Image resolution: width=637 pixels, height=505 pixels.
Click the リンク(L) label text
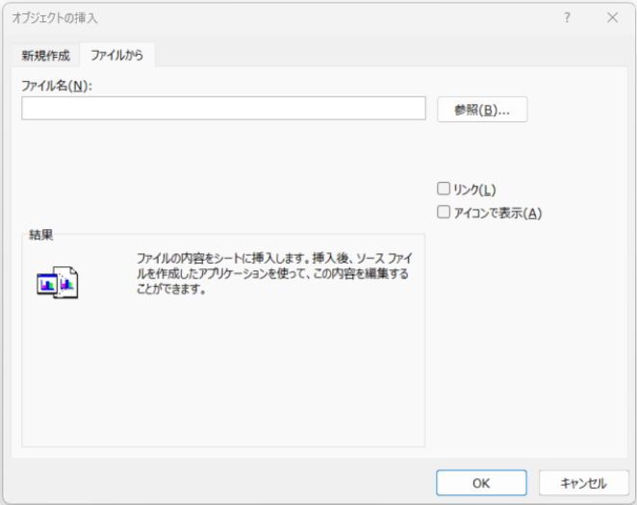473,189
